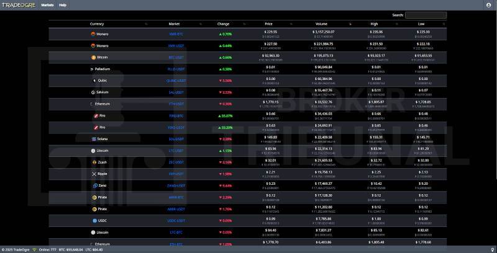Focus the Search input field
The height and width of the screenshot is (253, 497).
[426, 15]
